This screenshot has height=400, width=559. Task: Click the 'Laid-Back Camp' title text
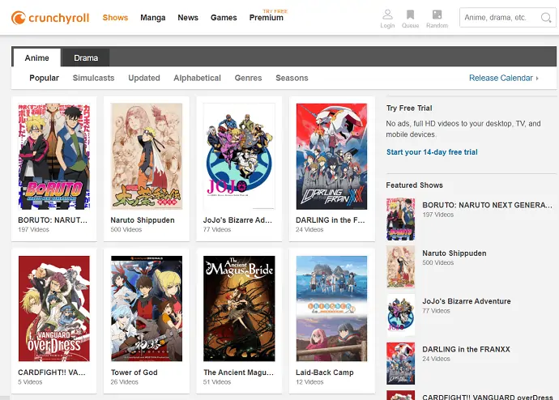pyautogui.click(x=324, y=372)
